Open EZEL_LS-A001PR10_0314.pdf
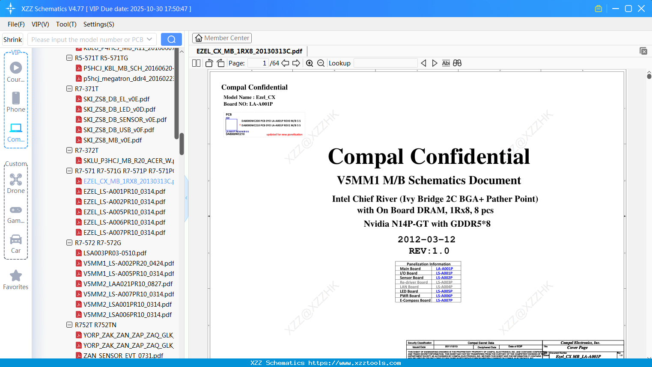 point(121,191)
